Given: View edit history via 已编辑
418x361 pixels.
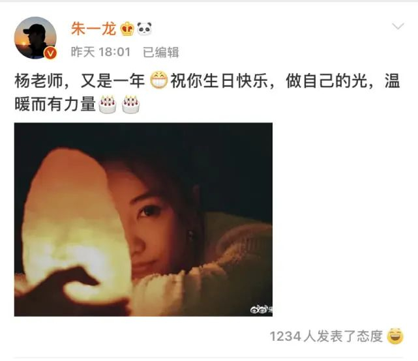Looking at the screenshot, I should [161, 52].
